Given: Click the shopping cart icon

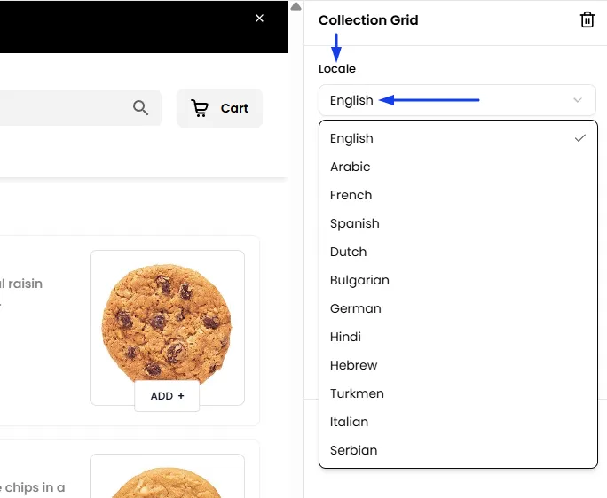Looking at the screenshot, I should (200, 108).
